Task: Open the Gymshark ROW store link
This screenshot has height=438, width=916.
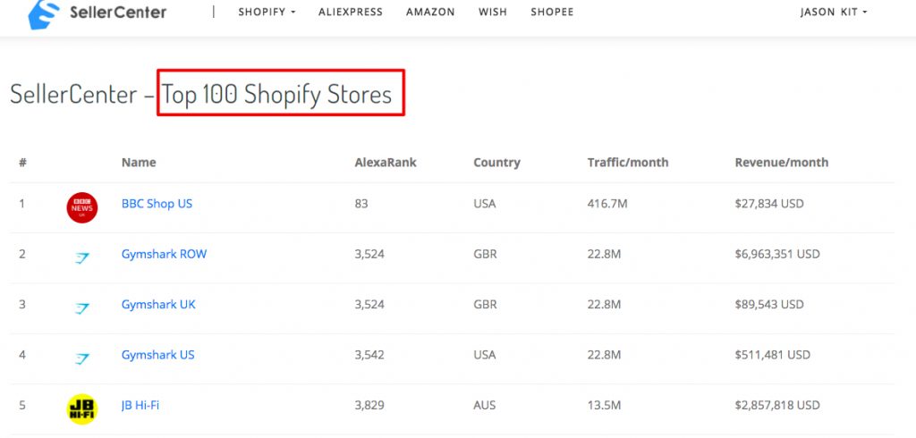Action: (x=165, y=254)
